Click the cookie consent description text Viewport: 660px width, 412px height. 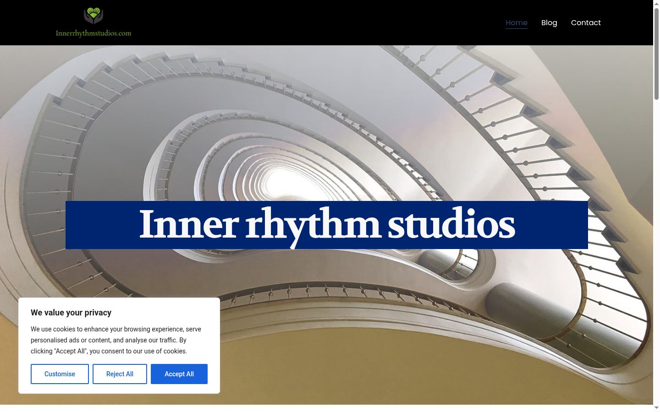coord(116,340)
